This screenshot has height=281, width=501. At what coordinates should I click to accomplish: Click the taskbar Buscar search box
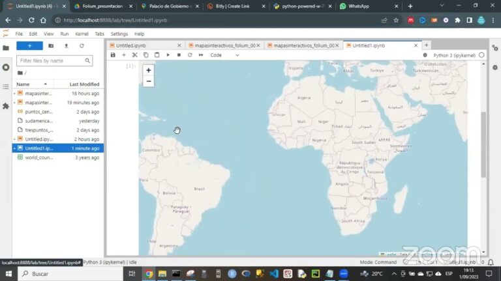pos(70,274)
